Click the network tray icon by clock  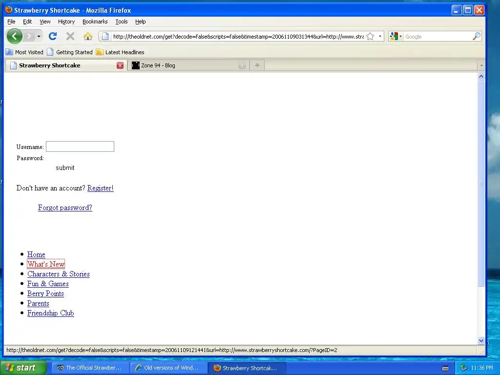click(464, 368)
